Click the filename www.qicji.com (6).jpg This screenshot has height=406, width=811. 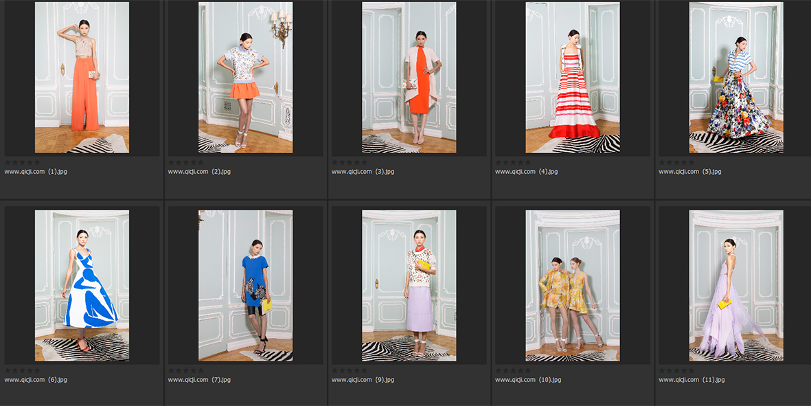(x=36, y=380)
